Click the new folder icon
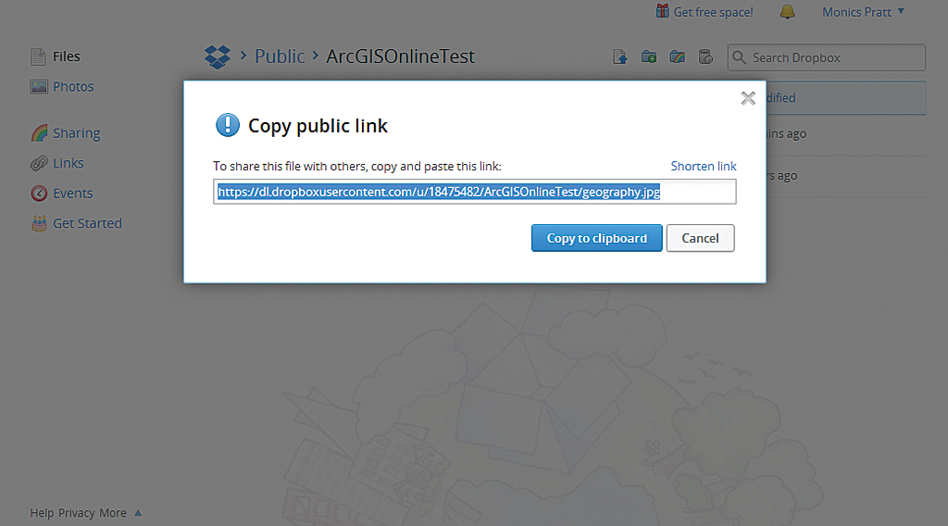Viewport: 948px width, 526px height. click(649, 57)
